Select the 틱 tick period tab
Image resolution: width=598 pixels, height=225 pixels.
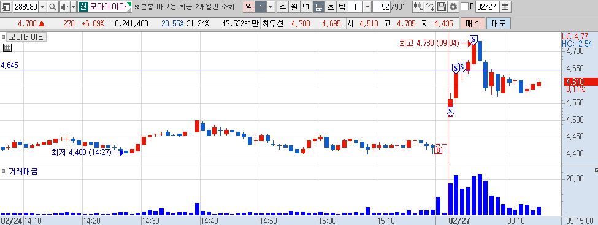click(342, 7)
